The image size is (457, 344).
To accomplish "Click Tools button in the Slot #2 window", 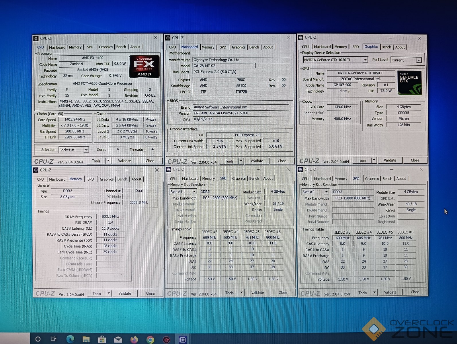I will coord(362,293).
